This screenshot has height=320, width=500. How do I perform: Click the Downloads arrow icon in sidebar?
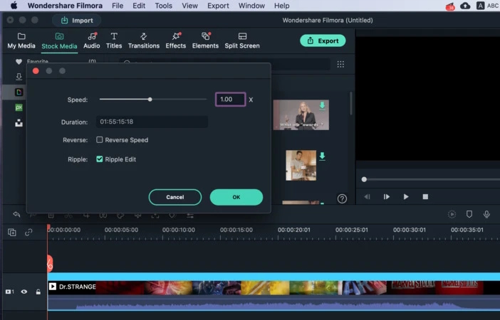pos(19,77)
